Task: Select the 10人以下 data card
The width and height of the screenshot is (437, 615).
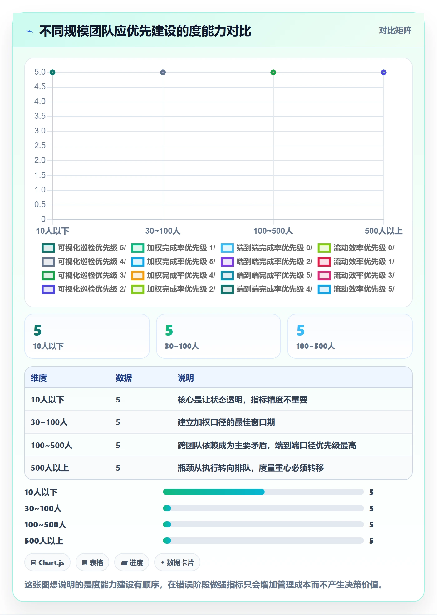Action: pyautogui.click(x=87, y=336)
